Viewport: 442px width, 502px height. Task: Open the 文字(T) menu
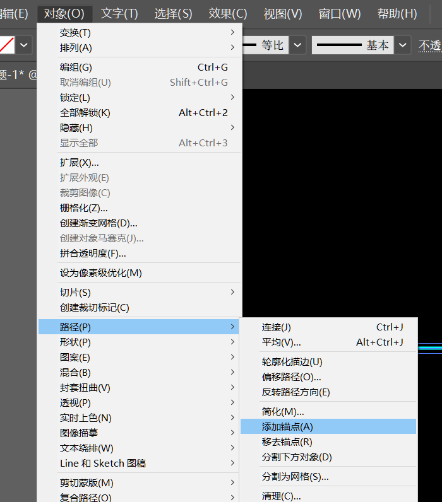pos(119,14)
